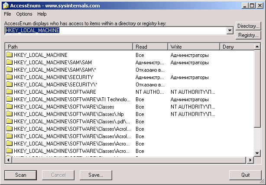The height and width of the screenshot is (185, 266).
Task: Click the folder icon for SAM\SAM row
Action: tap(10, 63)
